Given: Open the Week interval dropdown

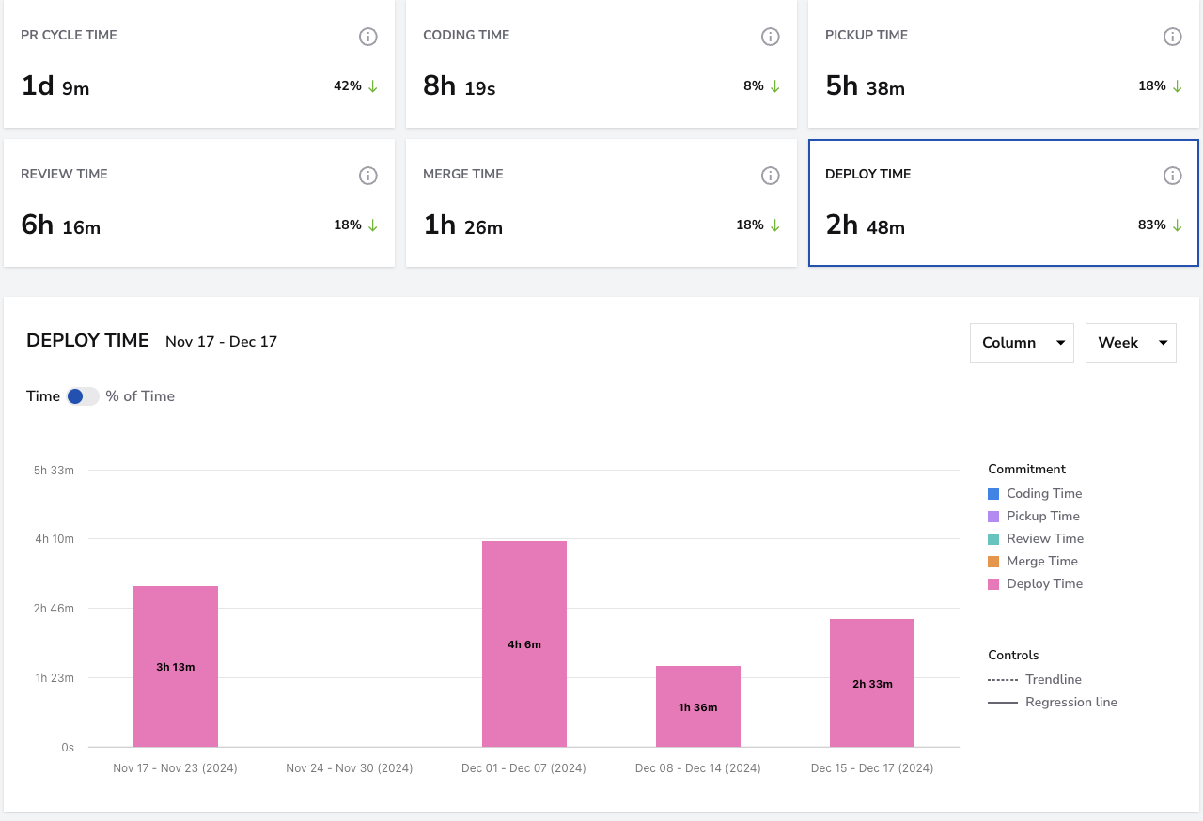Looking at the screenshot, I should (1131, 343).
